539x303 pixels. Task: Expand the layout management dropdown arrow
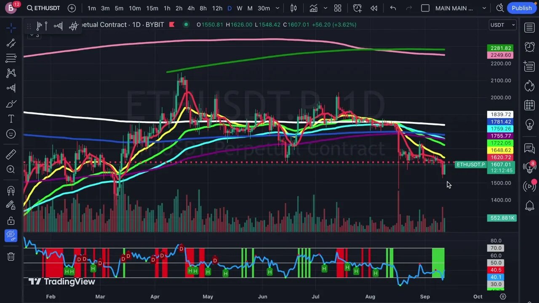484,8
